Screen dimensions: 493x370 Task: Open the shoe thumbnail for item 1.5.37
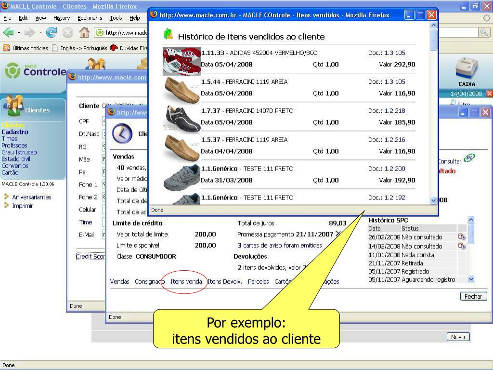tap(182, 148)
